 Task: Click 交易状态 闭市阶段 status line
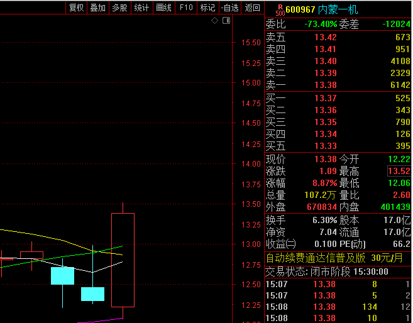(x=327, y=271)
